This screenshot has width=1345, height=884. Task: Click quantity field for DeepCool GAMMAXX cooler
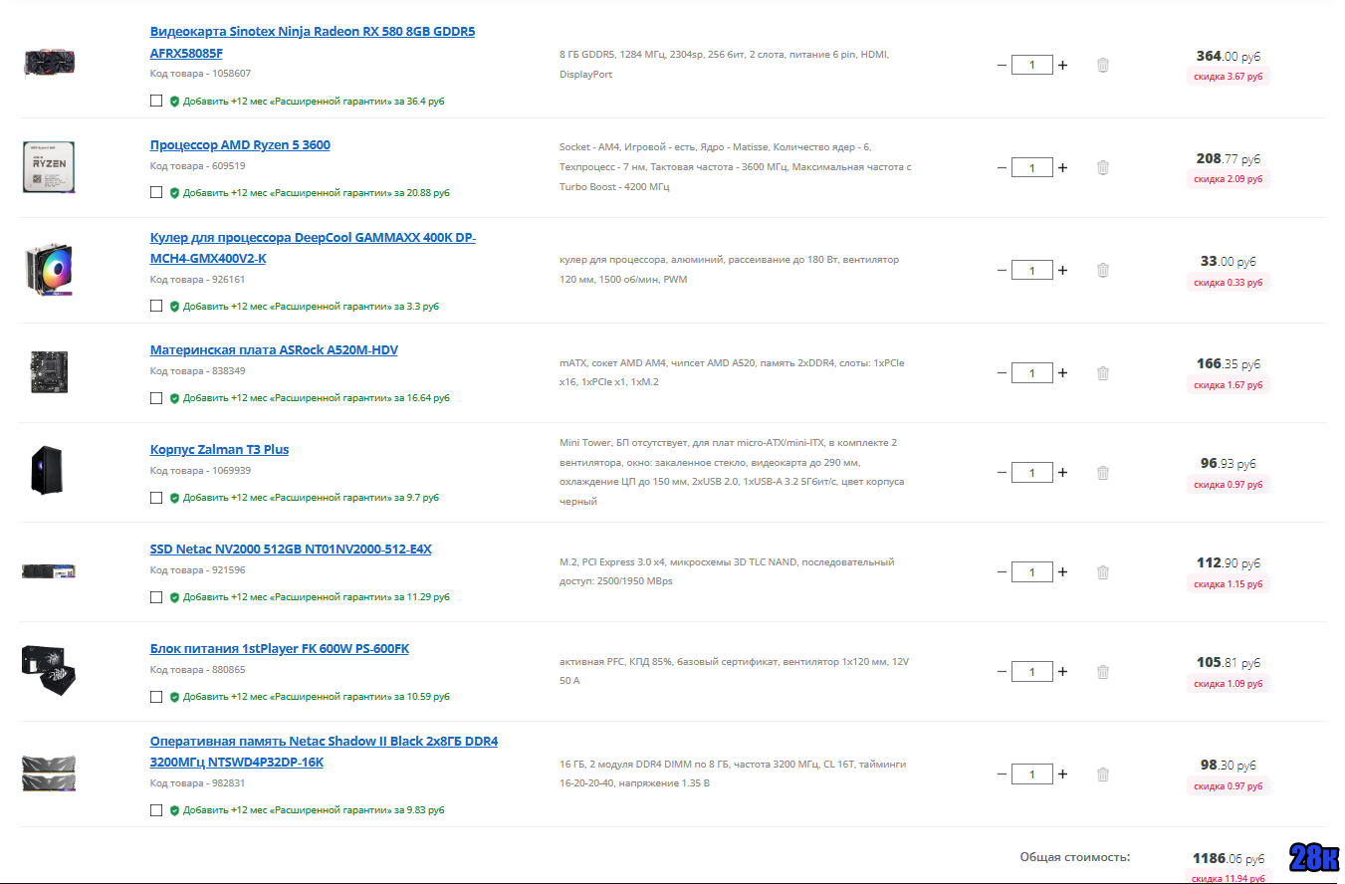point(1031,270)
